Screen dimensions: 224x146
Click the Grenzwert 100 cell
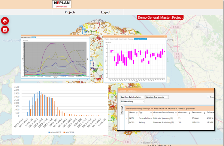coord(180,122)
